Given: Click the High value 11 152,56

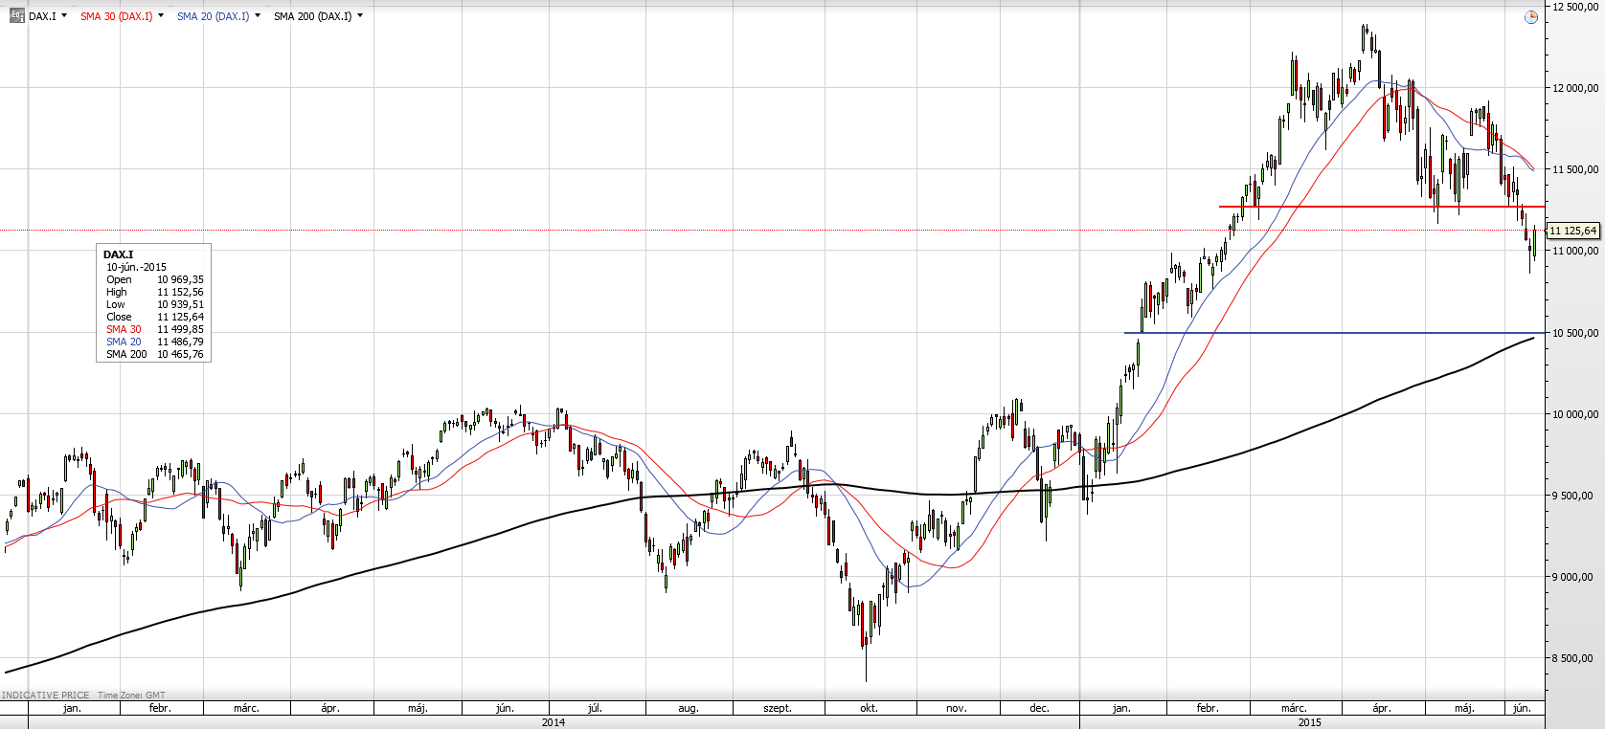Looking at the screenshot, I should tap(180, 292).
